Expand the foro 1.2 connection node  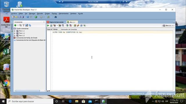pos(15,36)
